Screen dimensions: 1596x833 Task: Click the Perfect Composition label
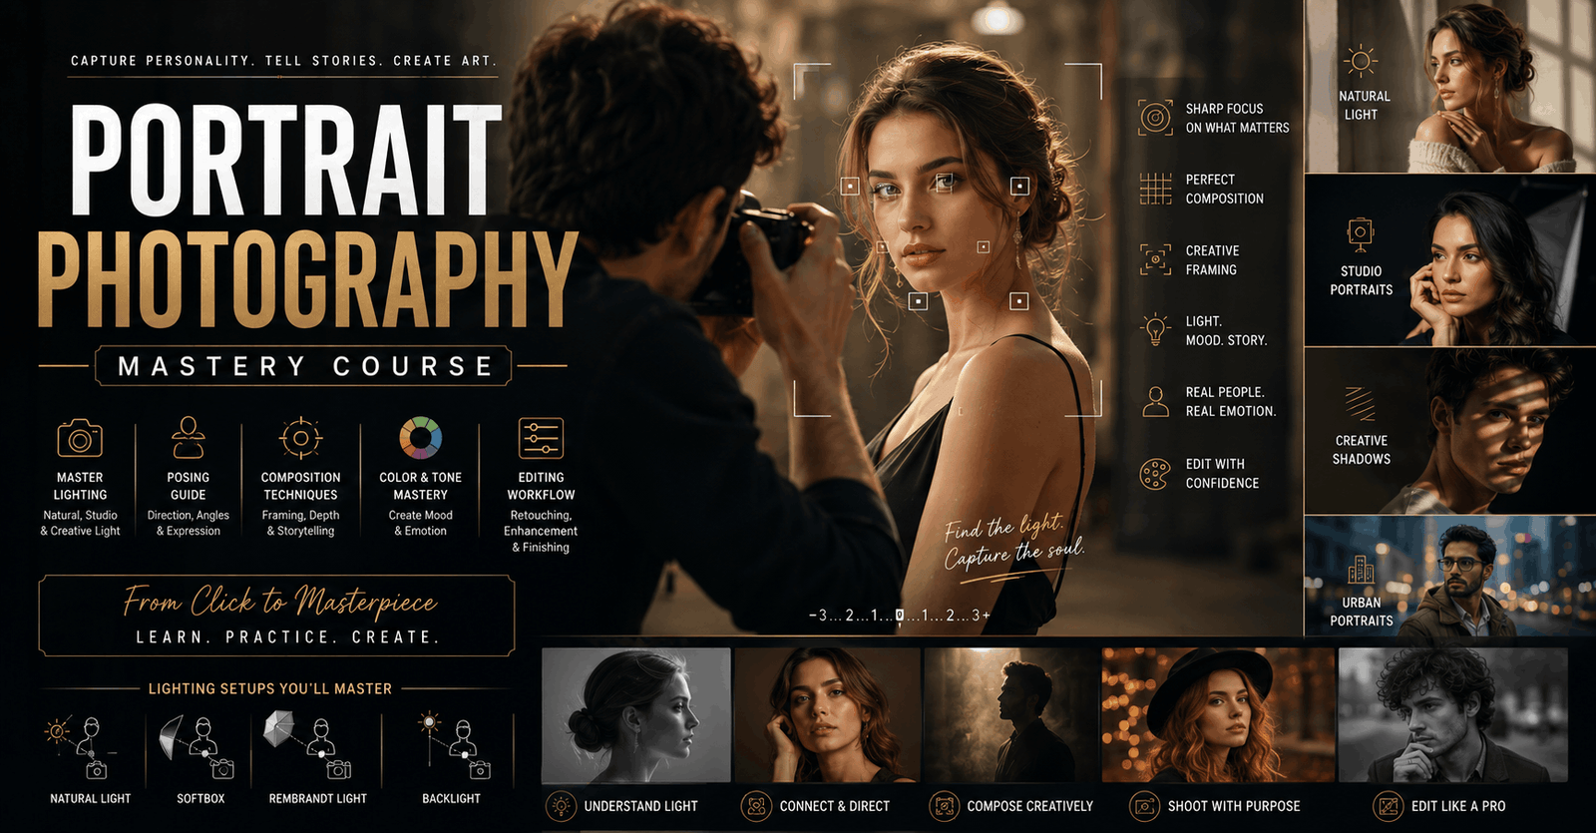[1224, 189]
